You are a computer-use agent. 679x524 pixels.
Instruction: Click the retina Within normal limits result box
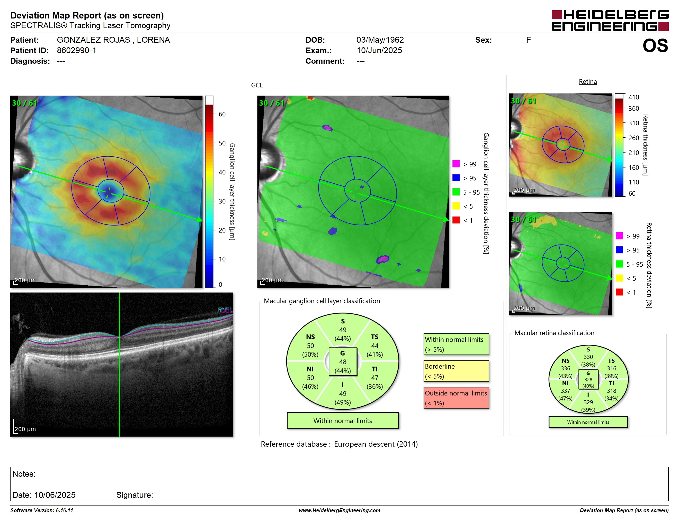tap(588, 422)
